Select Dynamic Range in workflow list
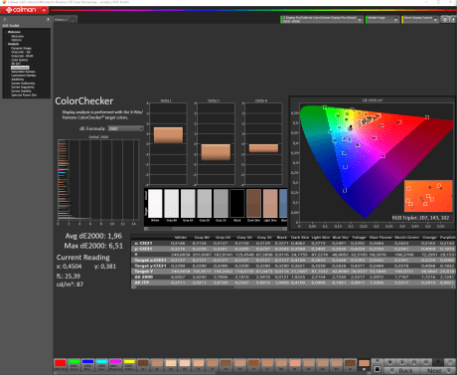Image resolution: width=457 pixels, height=375 pixels. tap(21, 48)
